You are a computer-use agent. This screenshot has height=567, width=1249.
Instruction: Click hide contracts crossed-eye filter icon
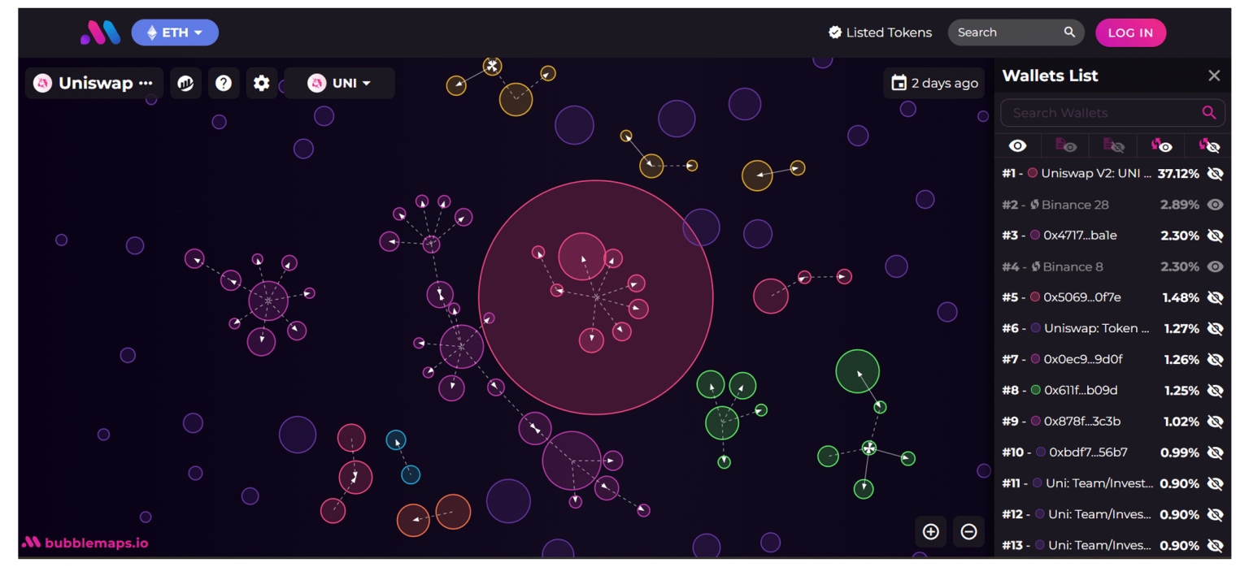coord(1114,146)
